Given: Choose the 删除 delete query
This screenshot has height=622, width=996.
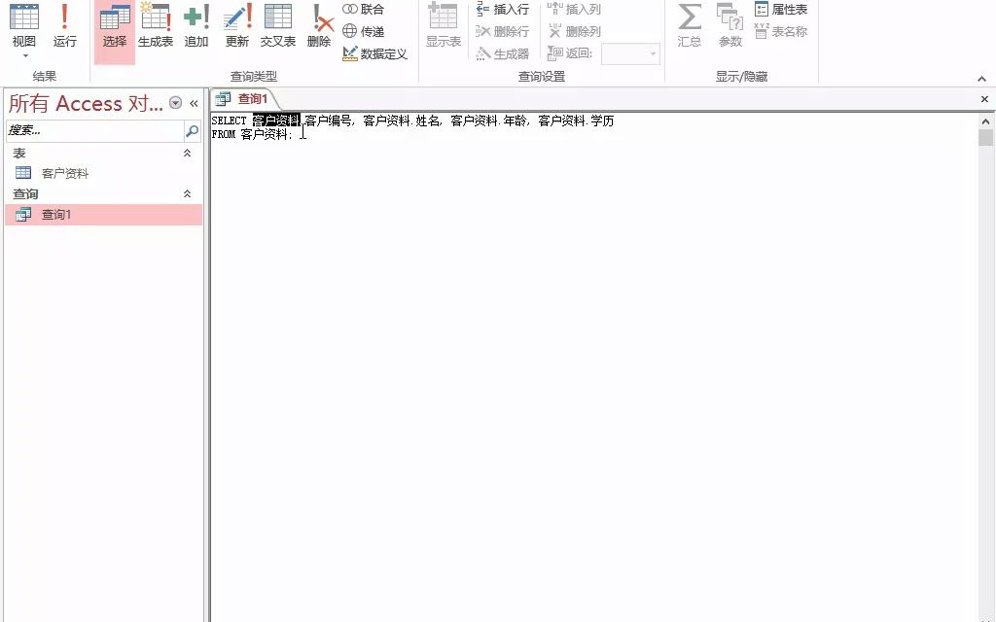Looking at the screenshot, I should point(319,26).
